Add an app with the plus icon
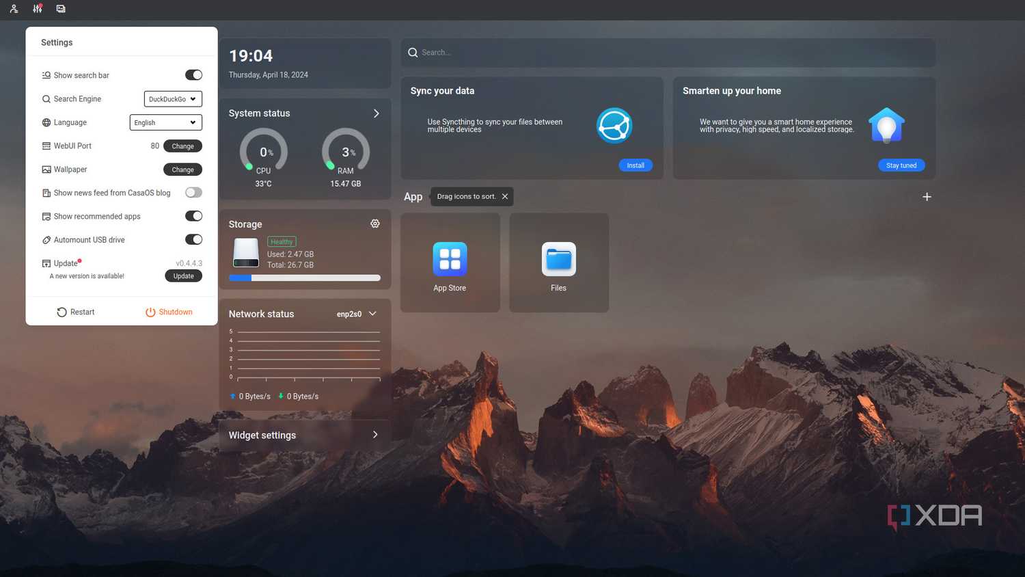Screen dimensions: 1025x577 click(x=927, y=197)
